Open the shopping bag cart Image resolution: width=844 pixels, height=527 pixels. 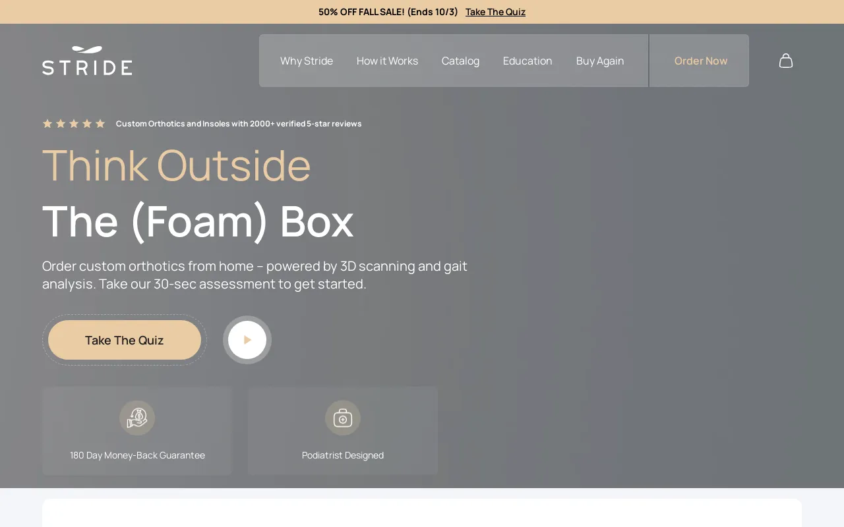(785, 61)
